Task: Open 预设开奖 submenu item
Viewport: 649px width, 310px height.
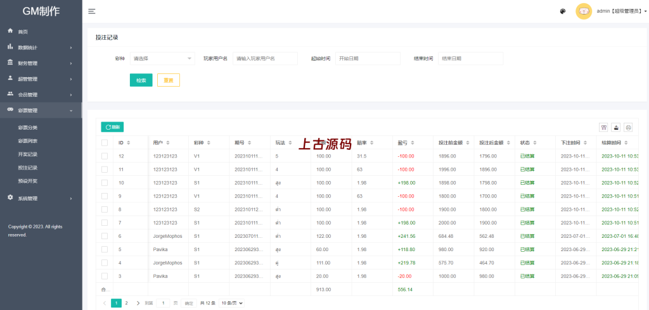Action: [x=28, y=181]
